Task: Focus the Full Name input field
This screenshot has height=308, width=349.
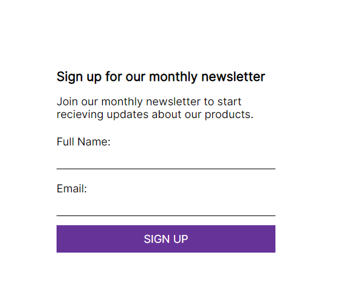Action: 166,160
